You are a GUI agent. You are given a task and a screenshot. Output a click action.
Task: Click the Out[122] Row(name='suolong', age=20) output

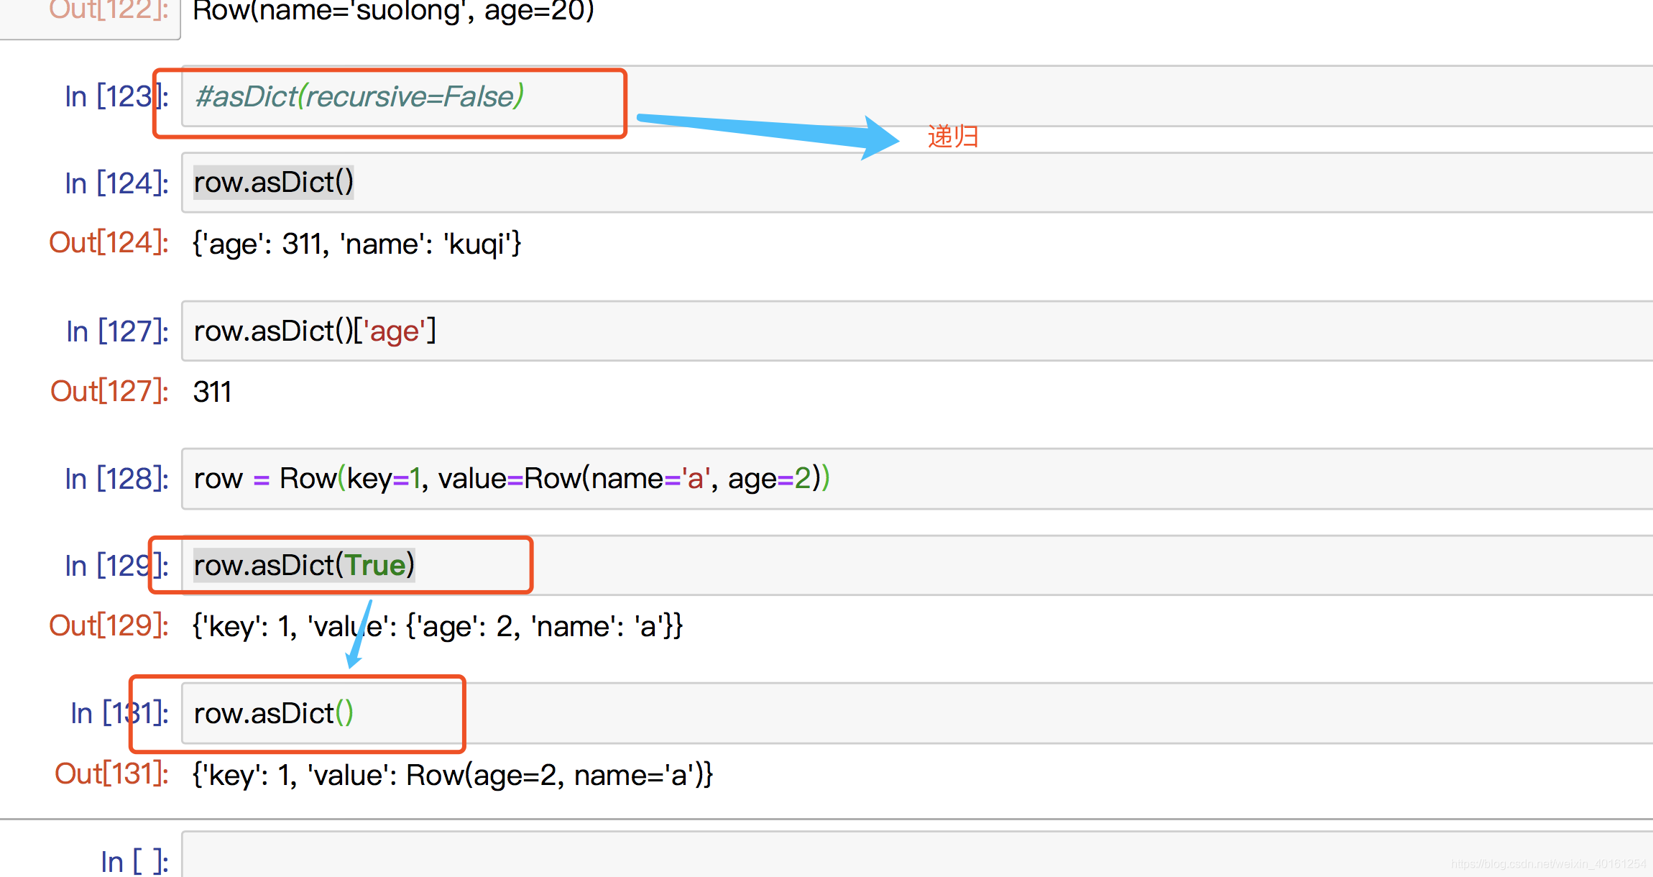click(x=393, y=12)
